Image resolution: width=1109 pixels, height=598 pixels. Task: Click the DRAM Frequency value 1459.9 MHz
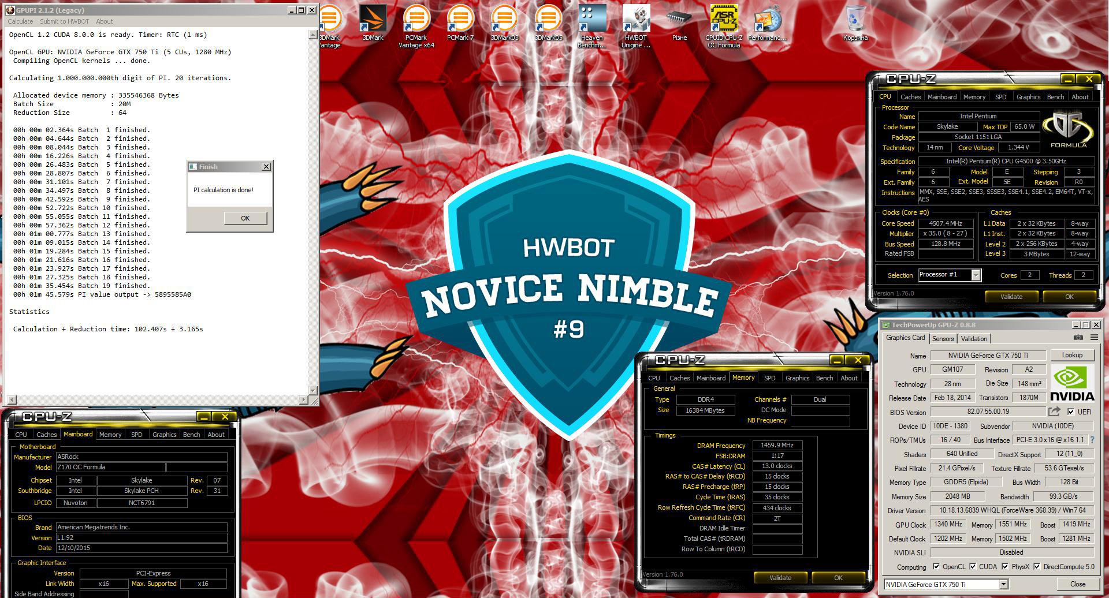776,446
